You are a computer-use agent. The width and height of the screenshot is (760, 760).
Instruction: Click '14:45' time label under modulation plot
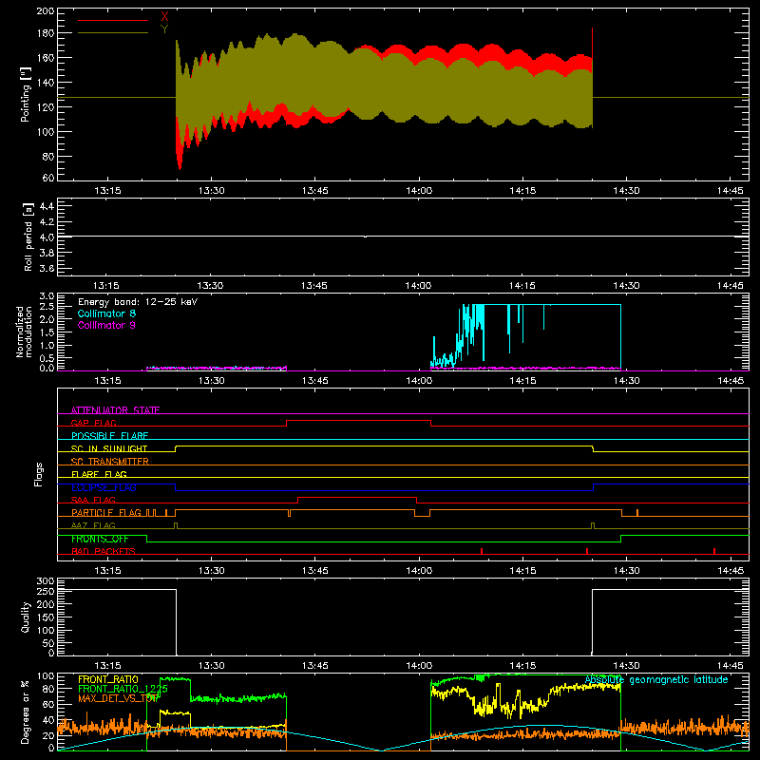(730, 381)
